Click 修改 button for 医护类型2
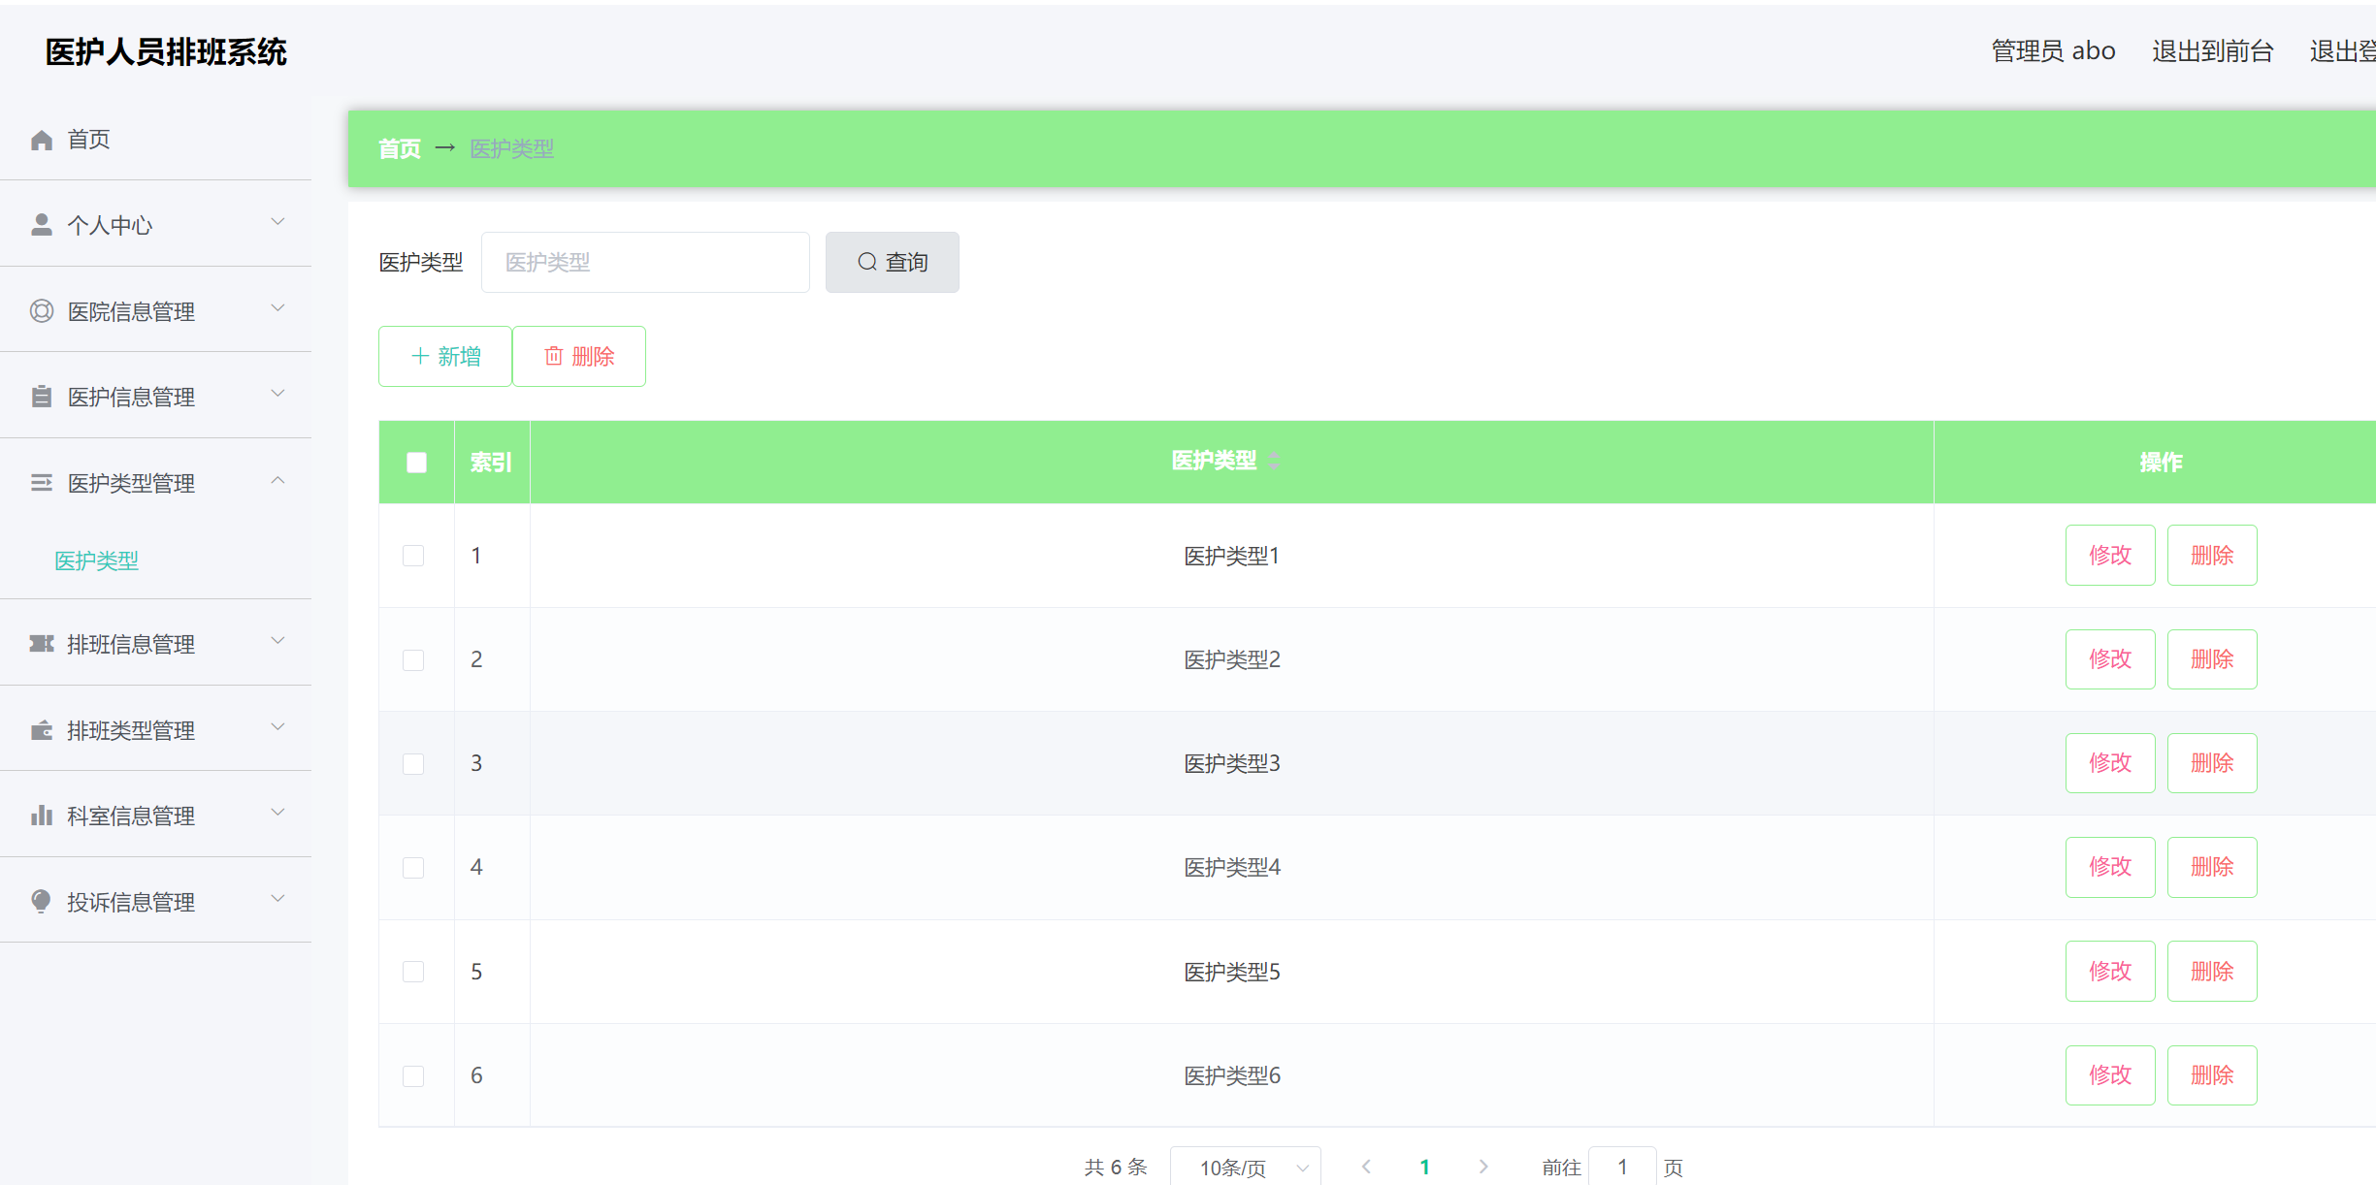Viewport: 2376px width, 1185px height. 2109,659
